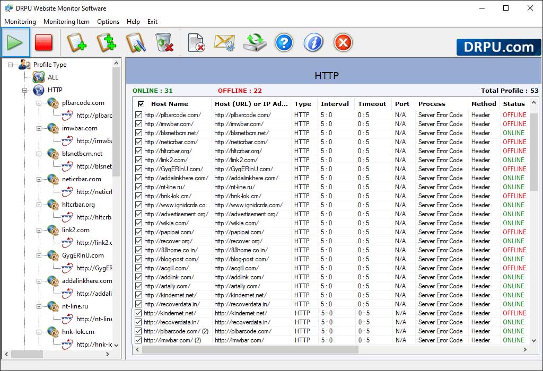Uncheck the http://link2.com/ row checkbox
The height and width of the screenshot is (371, 543).
click(139, 160)
